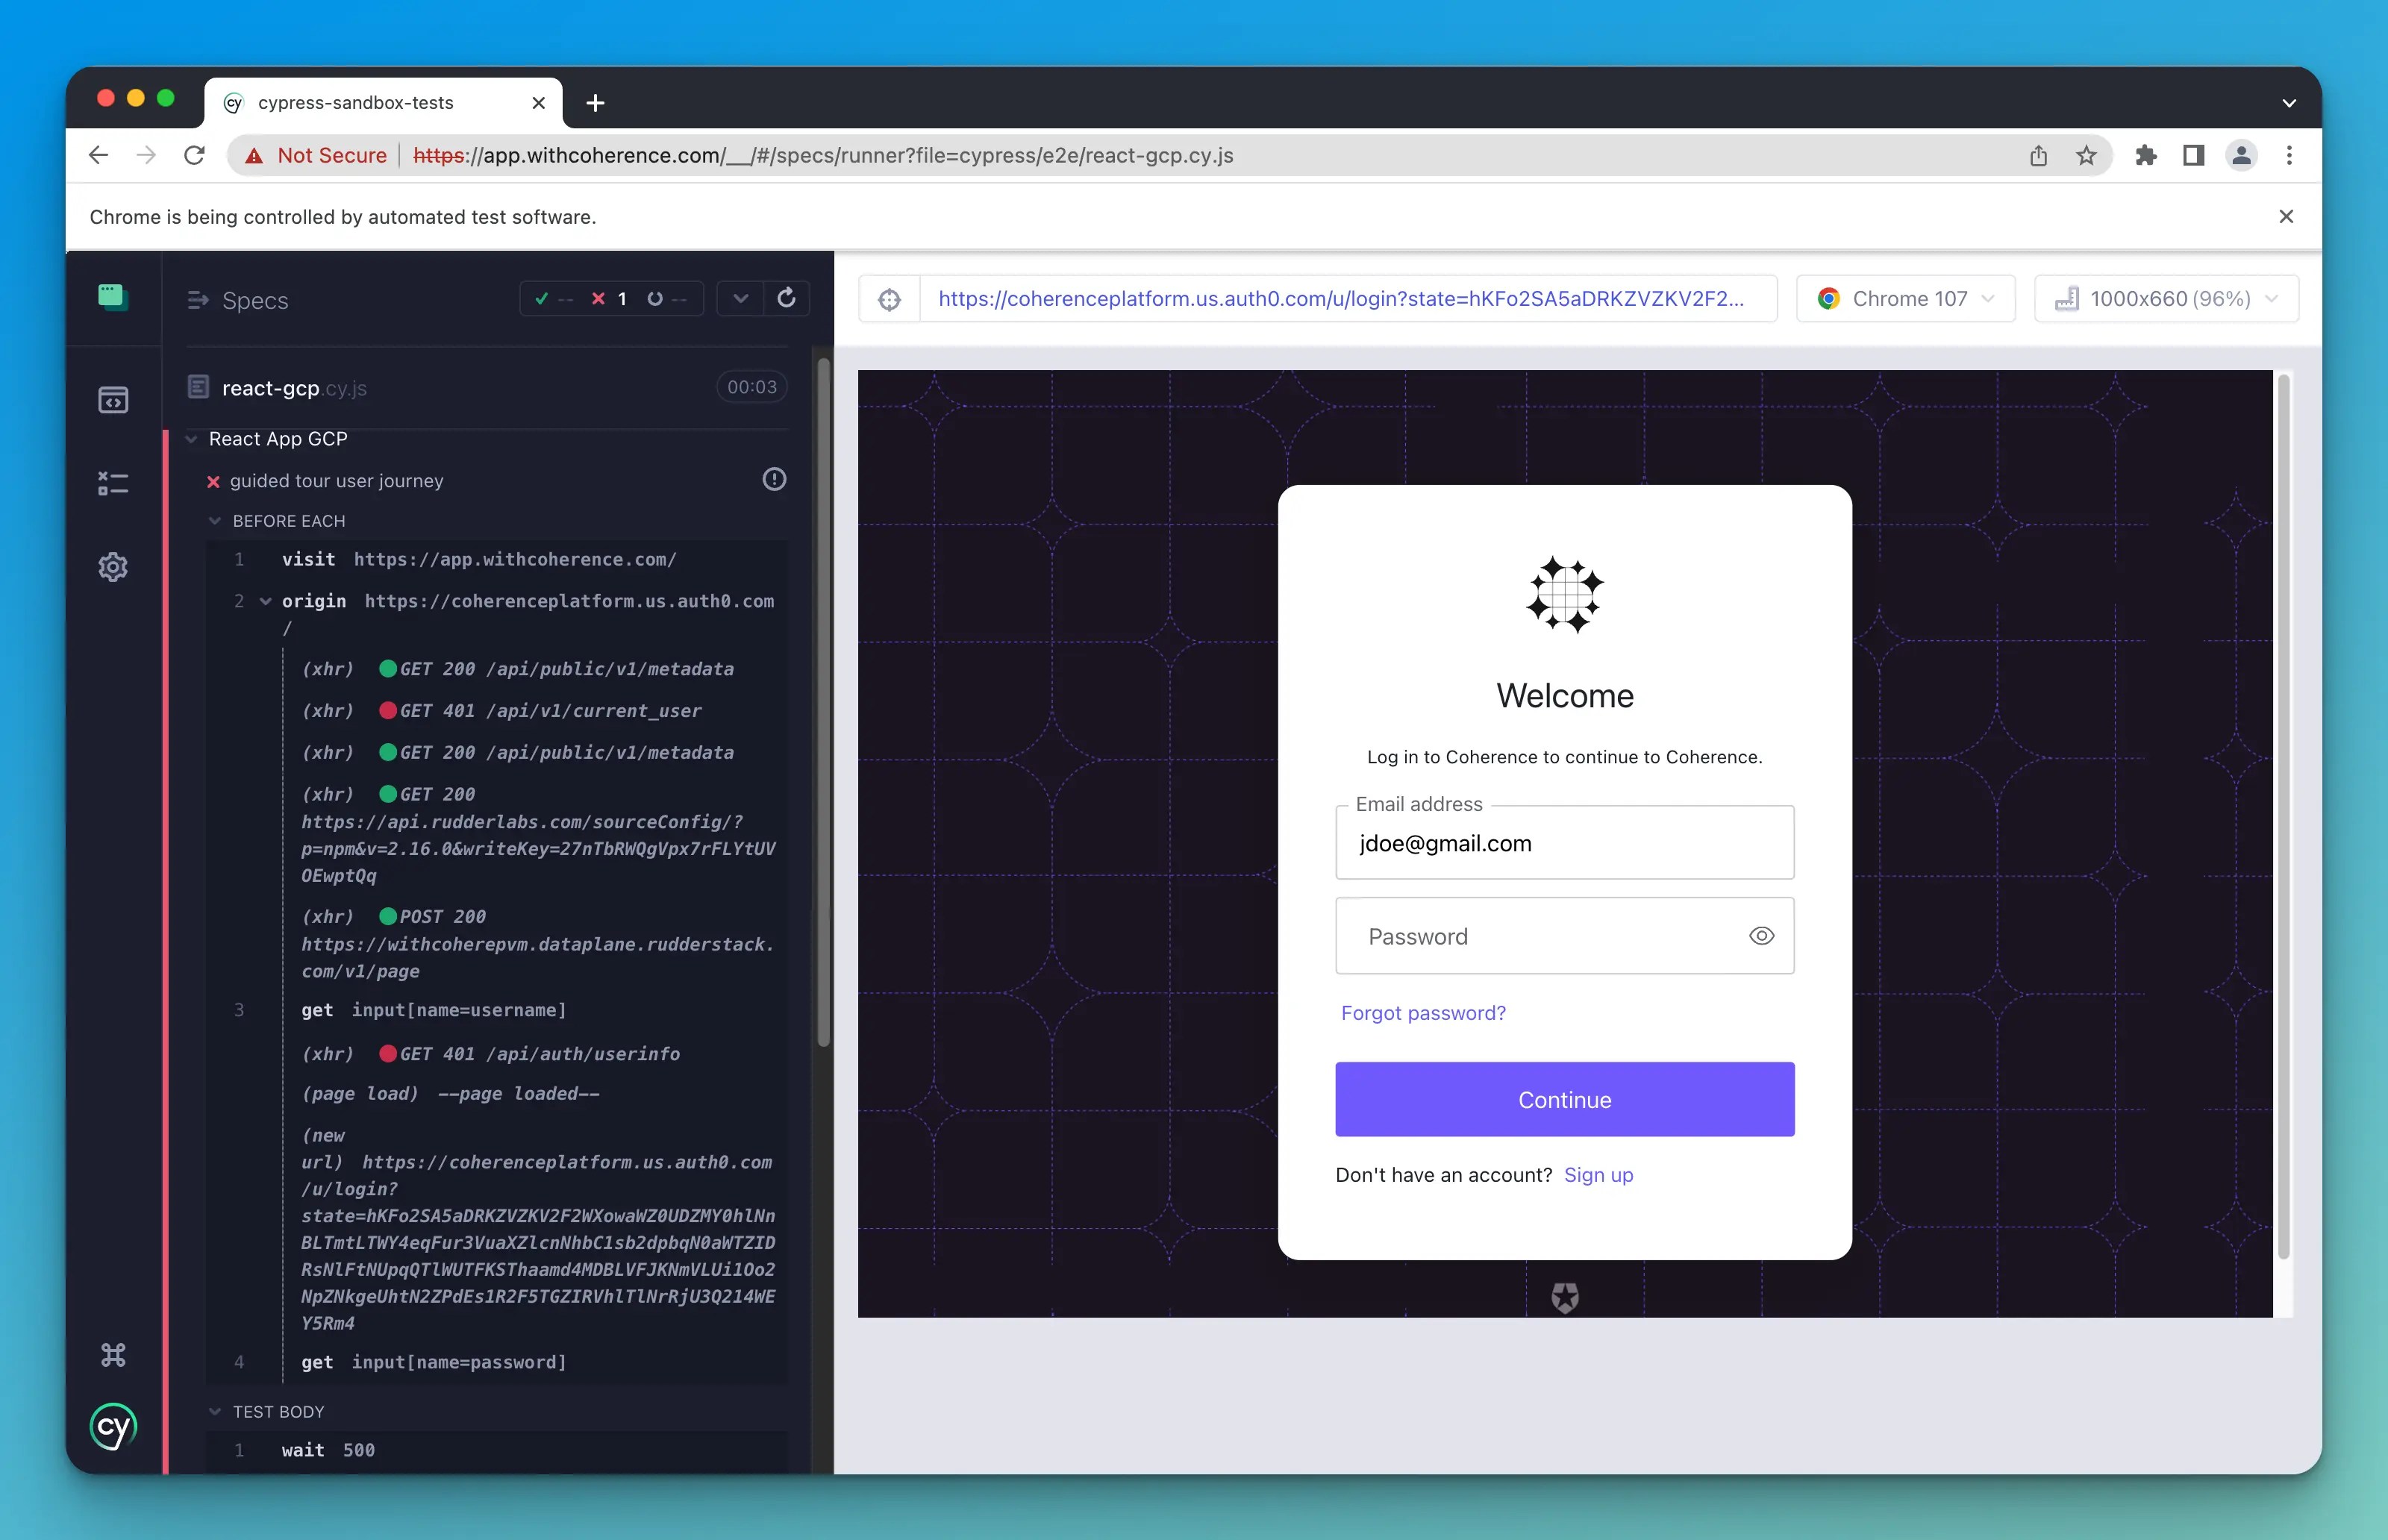Viewport: 2388px width, 1540px height.
Task: Click the Cypress logo in sidebar
Action: (x=113, y=1427)
